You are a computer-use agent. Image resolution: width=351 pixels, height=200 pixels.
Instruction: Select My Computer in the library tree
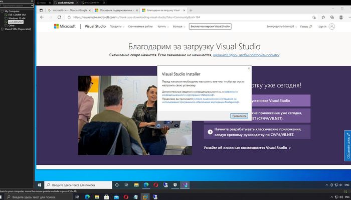click(12, 11)
